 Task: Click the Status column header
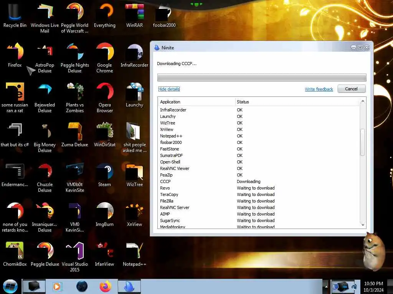coord(297,102)
